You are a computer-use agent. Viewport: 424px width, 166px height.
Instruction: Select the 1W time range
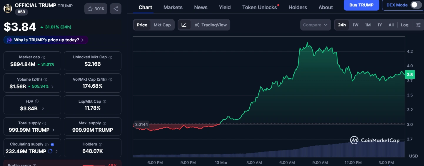click(x=355, y=25)
